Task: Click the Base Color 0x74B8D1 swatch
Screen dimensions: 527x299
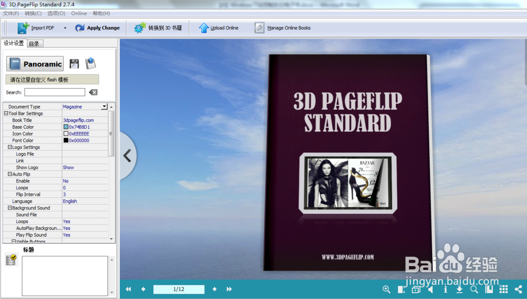Action: [x=66, y=127]
